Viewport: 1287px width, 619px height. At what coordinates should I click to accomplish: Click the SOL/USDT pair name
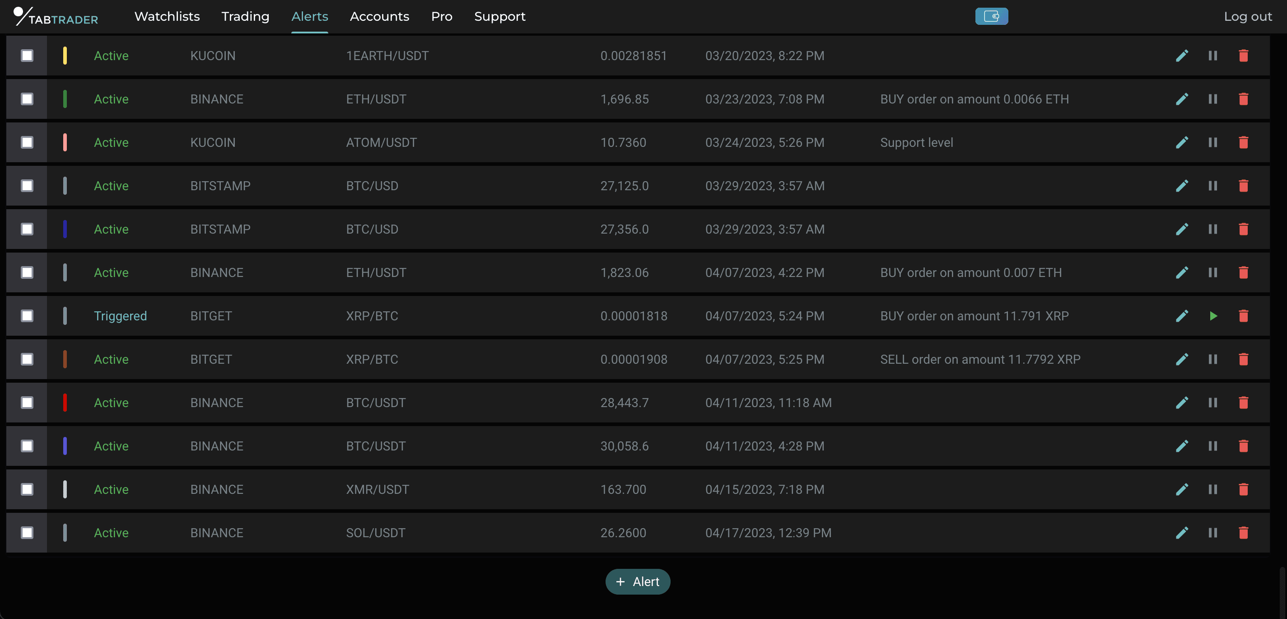(x=376, y=533)
